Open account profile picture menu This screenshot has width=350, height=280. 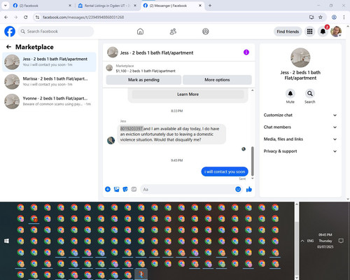pyautogui.click(x=336, y=31)
